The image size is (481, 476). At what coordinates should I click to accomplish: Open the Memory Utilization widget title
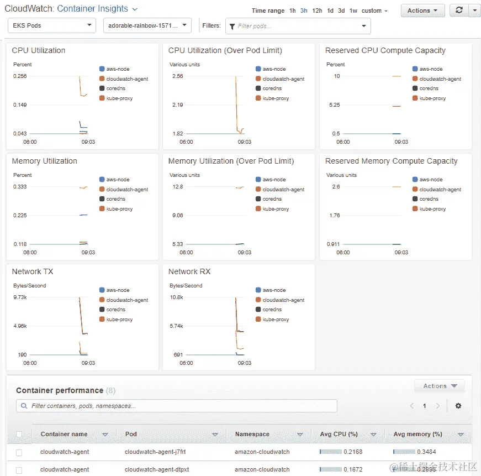pos(45,161)
